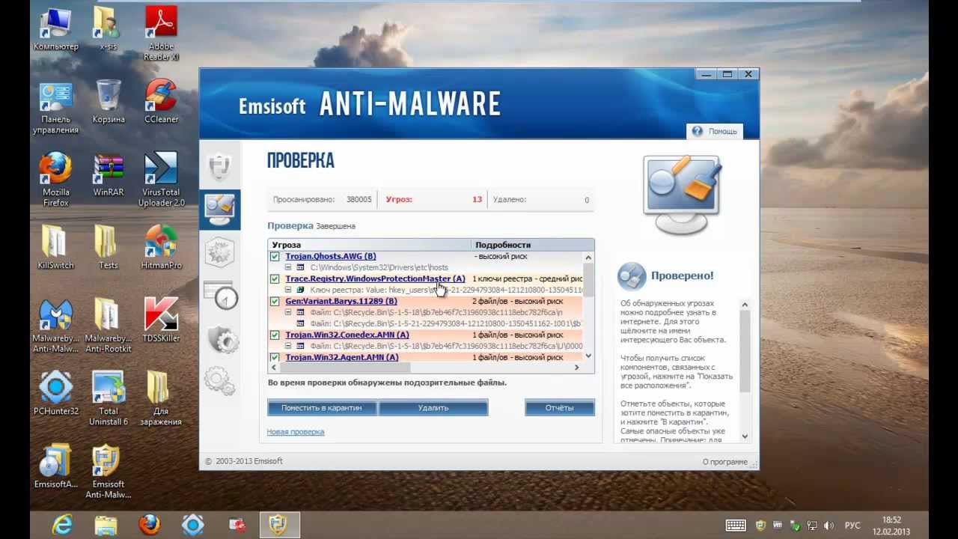Click the help panel vertical scrollbar thumb
The image size is (958, 539).
745,351
